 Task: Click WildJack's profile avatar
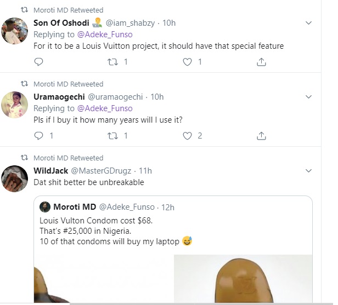point(15,179)
